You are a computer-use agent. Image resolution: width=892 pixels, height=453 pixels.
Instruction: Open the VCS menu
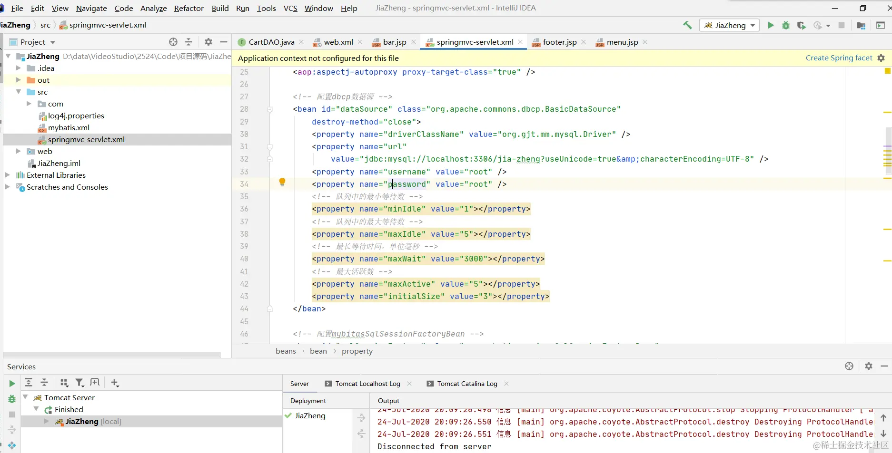click(290, 8)
